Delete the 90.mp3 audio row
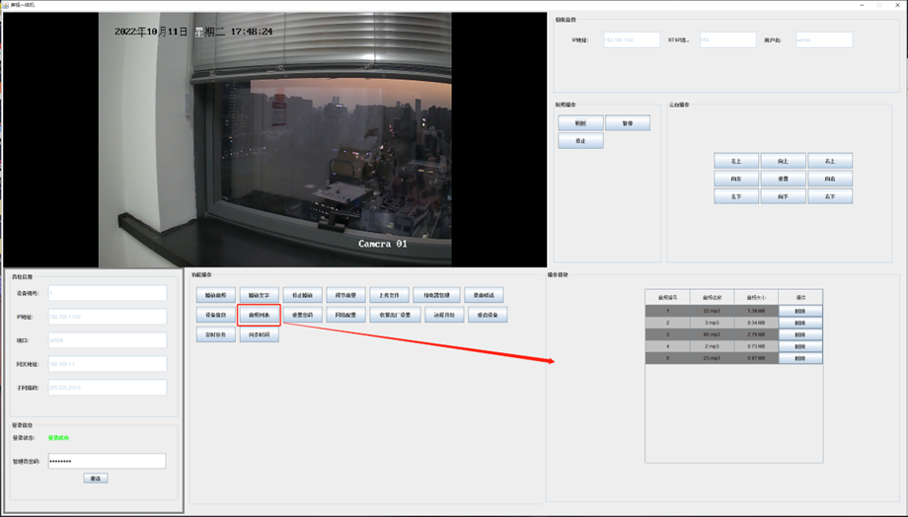Viewport: 908px width, 517px height. [x=800, y=334]
